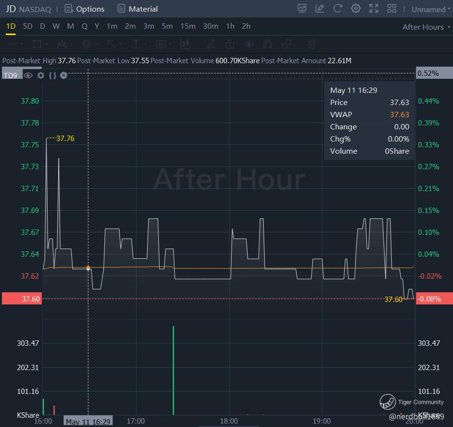The image size is (453, 427).
Task: Remove the TD9 indicator with the X icon
Action: [63, 75]
